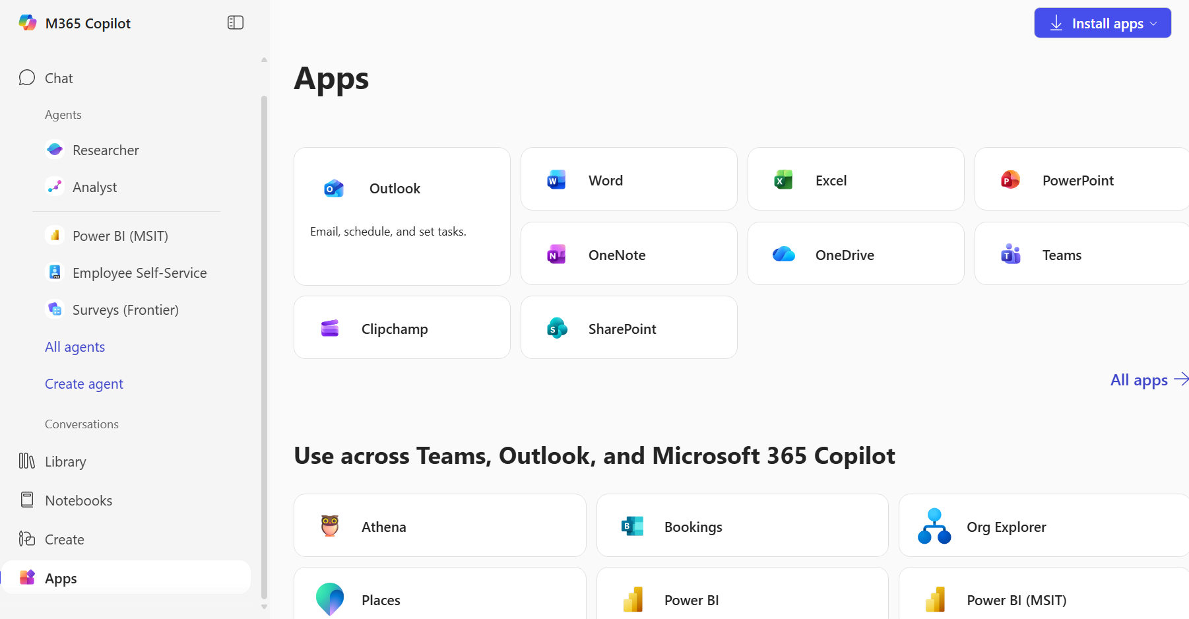The width and height of the screenshot is (1189, 619).
Task: Select the Researcher agent
Action: 106,150
